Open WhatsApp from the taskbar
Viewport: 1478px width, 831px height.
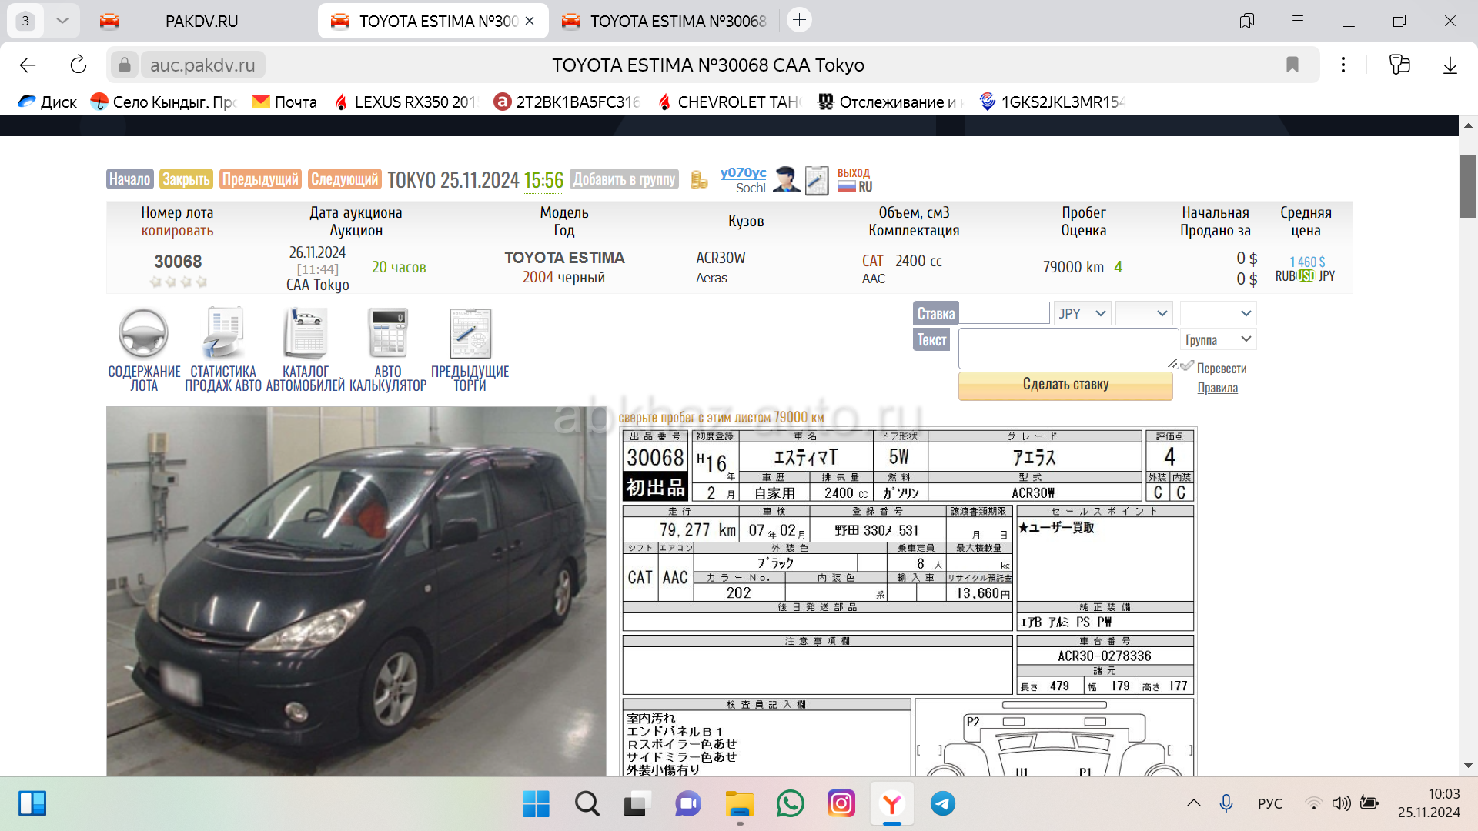click(791, 804)
